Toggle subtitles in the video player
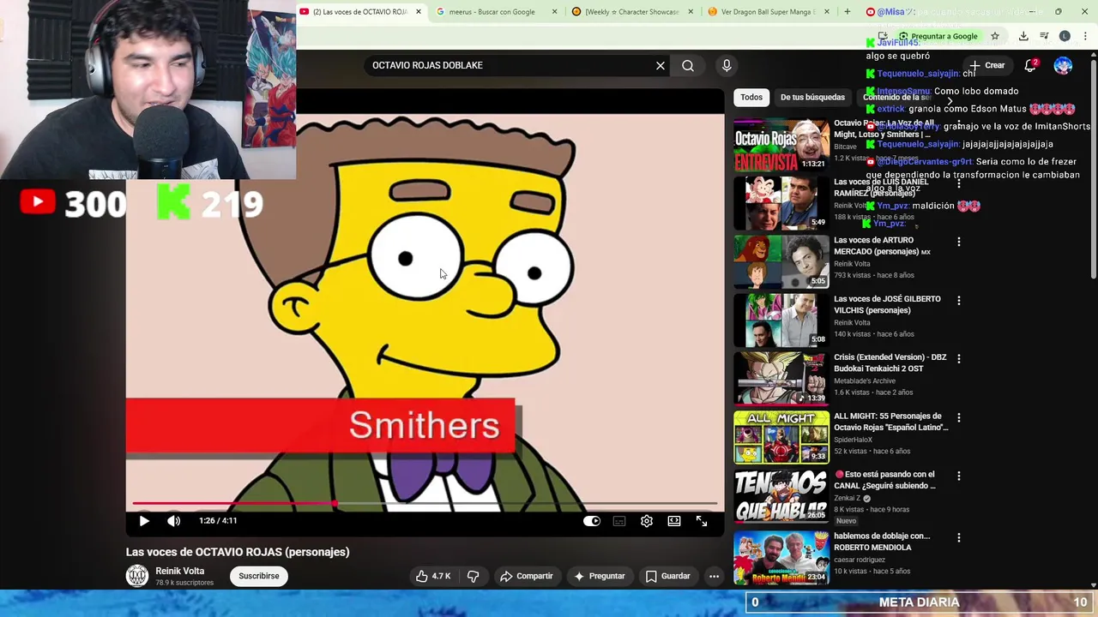 [619, 521]
